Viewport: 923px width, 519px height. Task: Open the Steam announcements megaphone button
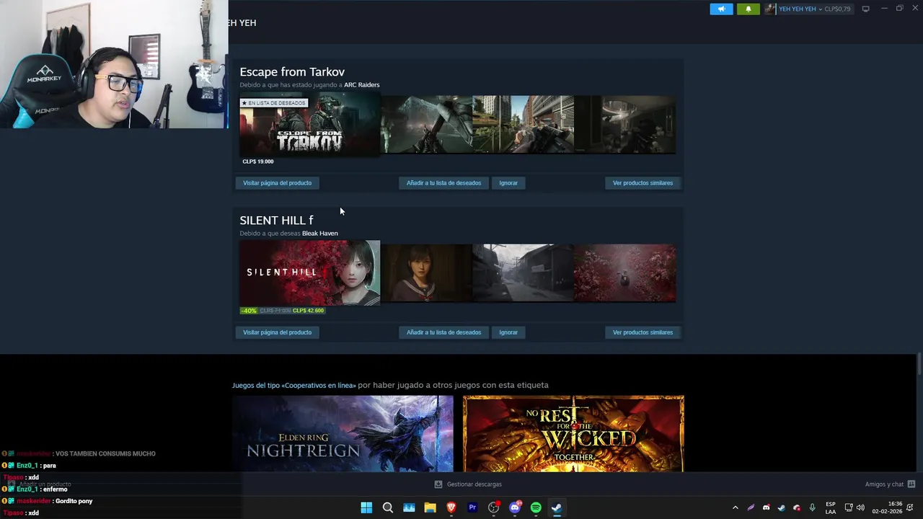coord(721,9)
